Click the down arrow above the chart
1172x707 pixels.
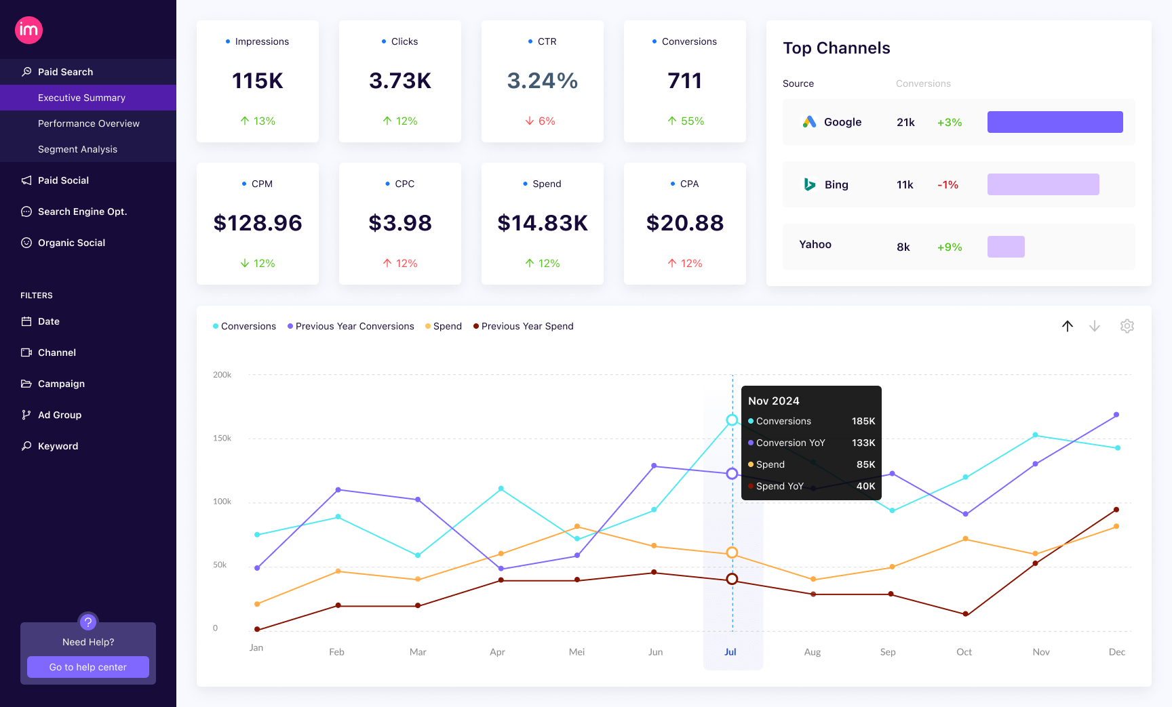point(1094,326)
